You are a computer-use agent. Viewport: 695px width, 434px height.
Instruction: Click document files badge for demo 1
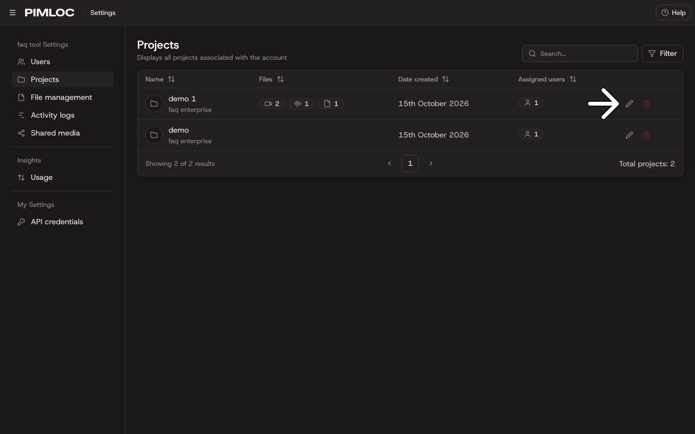click(x=331, y=104)
